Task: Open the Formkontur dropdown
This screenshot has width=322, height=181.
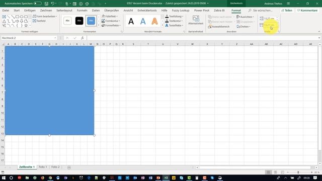Action: [x=111, y=21]
